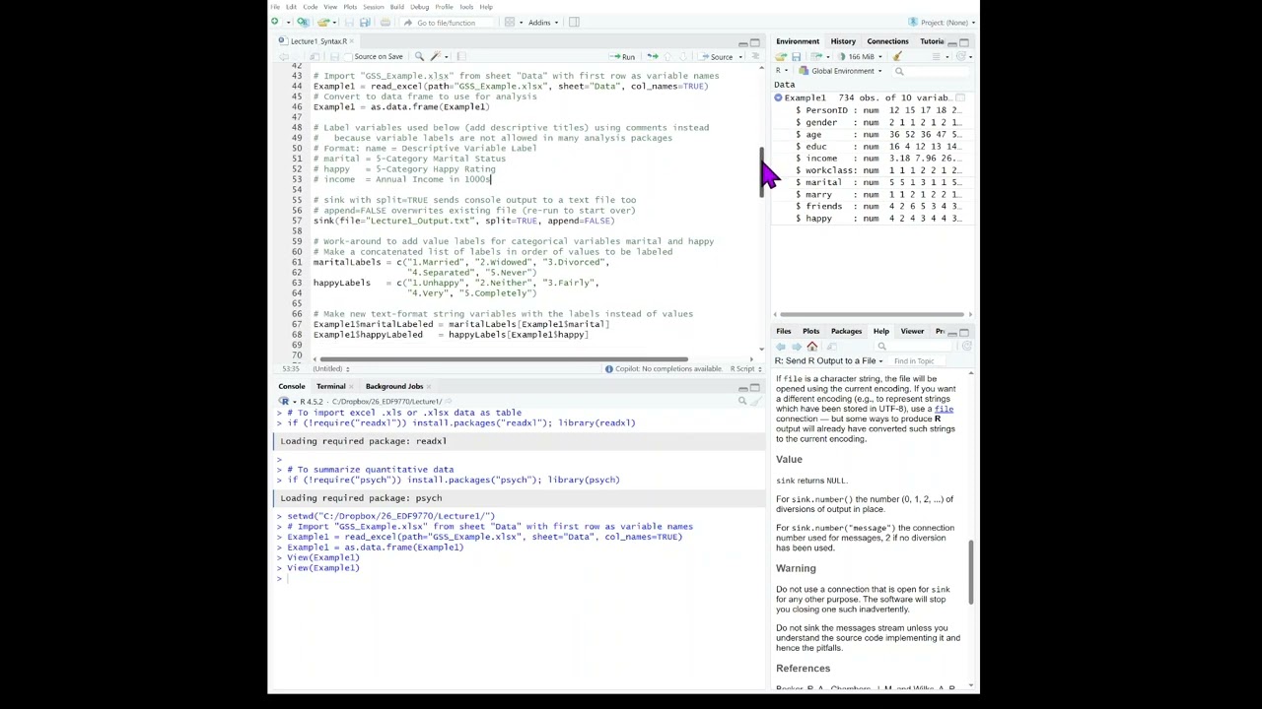Click the 'file' link in Help text

(x=944, y=409)
